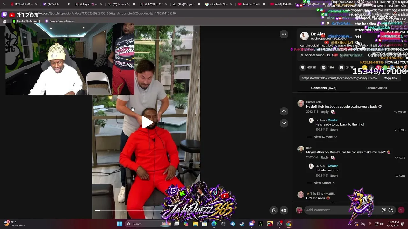Click the comment bubble icon showing 1576

click(324, 67)
